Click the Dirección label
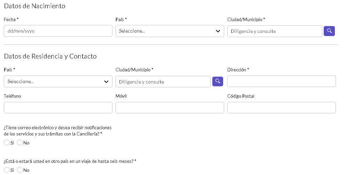This screenshot has height=175, width=346. [x=238, y=70]
